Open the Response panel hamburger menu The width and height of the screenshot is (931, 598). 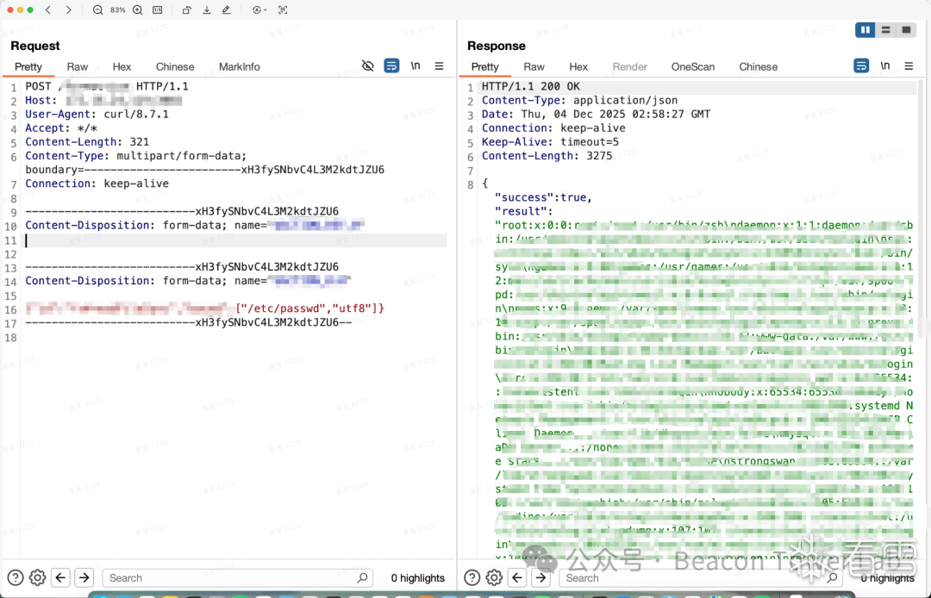tap(909, 65)
